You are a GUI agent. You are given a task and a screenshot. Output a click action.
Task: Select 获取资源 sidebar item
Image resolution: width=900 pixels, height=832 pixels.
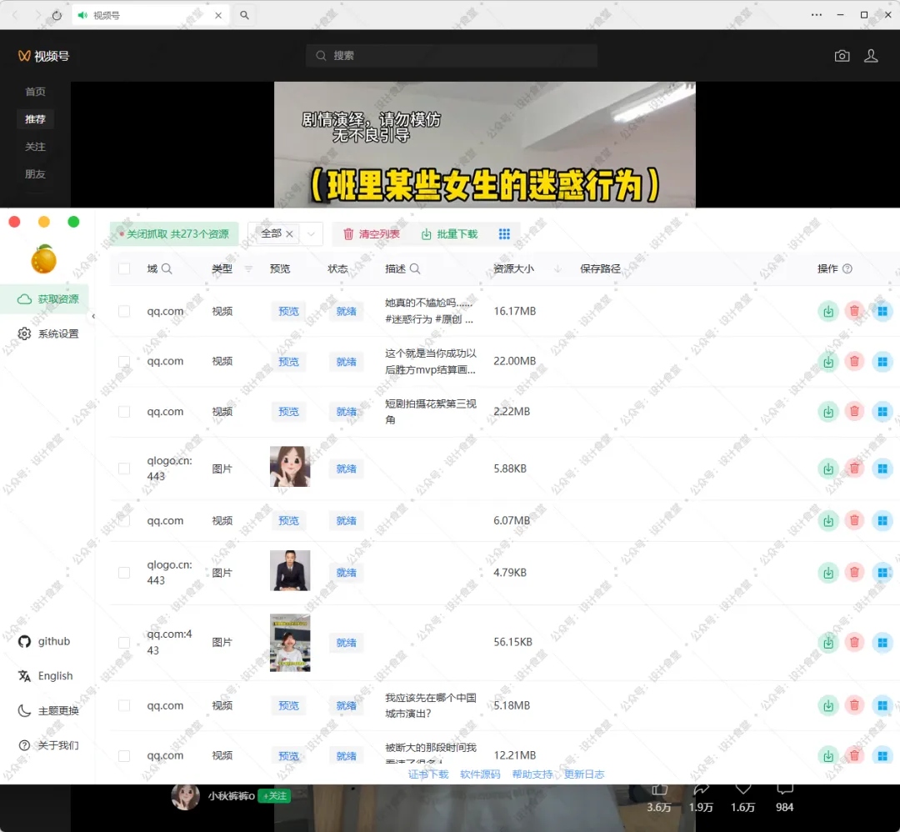click(45, 299)
